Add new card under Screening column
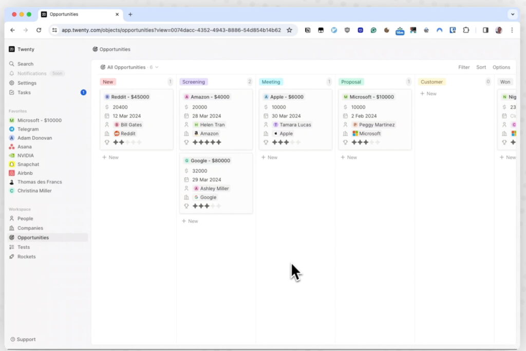This screenshot has height=351, width=526. pyautogui.click(x=190, y=221)
